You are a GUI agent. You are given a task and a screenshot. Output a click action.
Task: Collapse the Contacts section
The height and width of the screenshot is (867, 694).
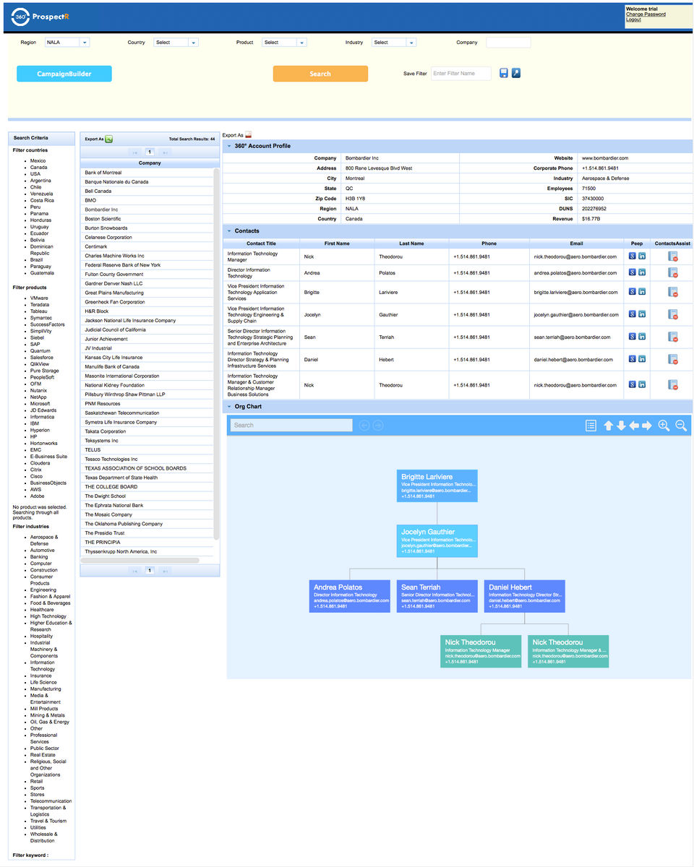click(x=229, y=231)
